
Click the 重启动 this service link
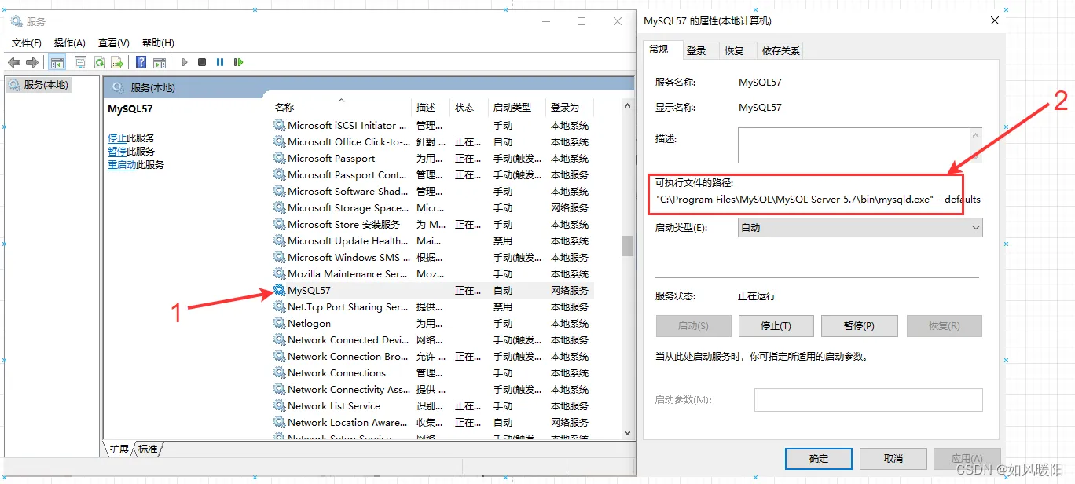coord(122,165)
